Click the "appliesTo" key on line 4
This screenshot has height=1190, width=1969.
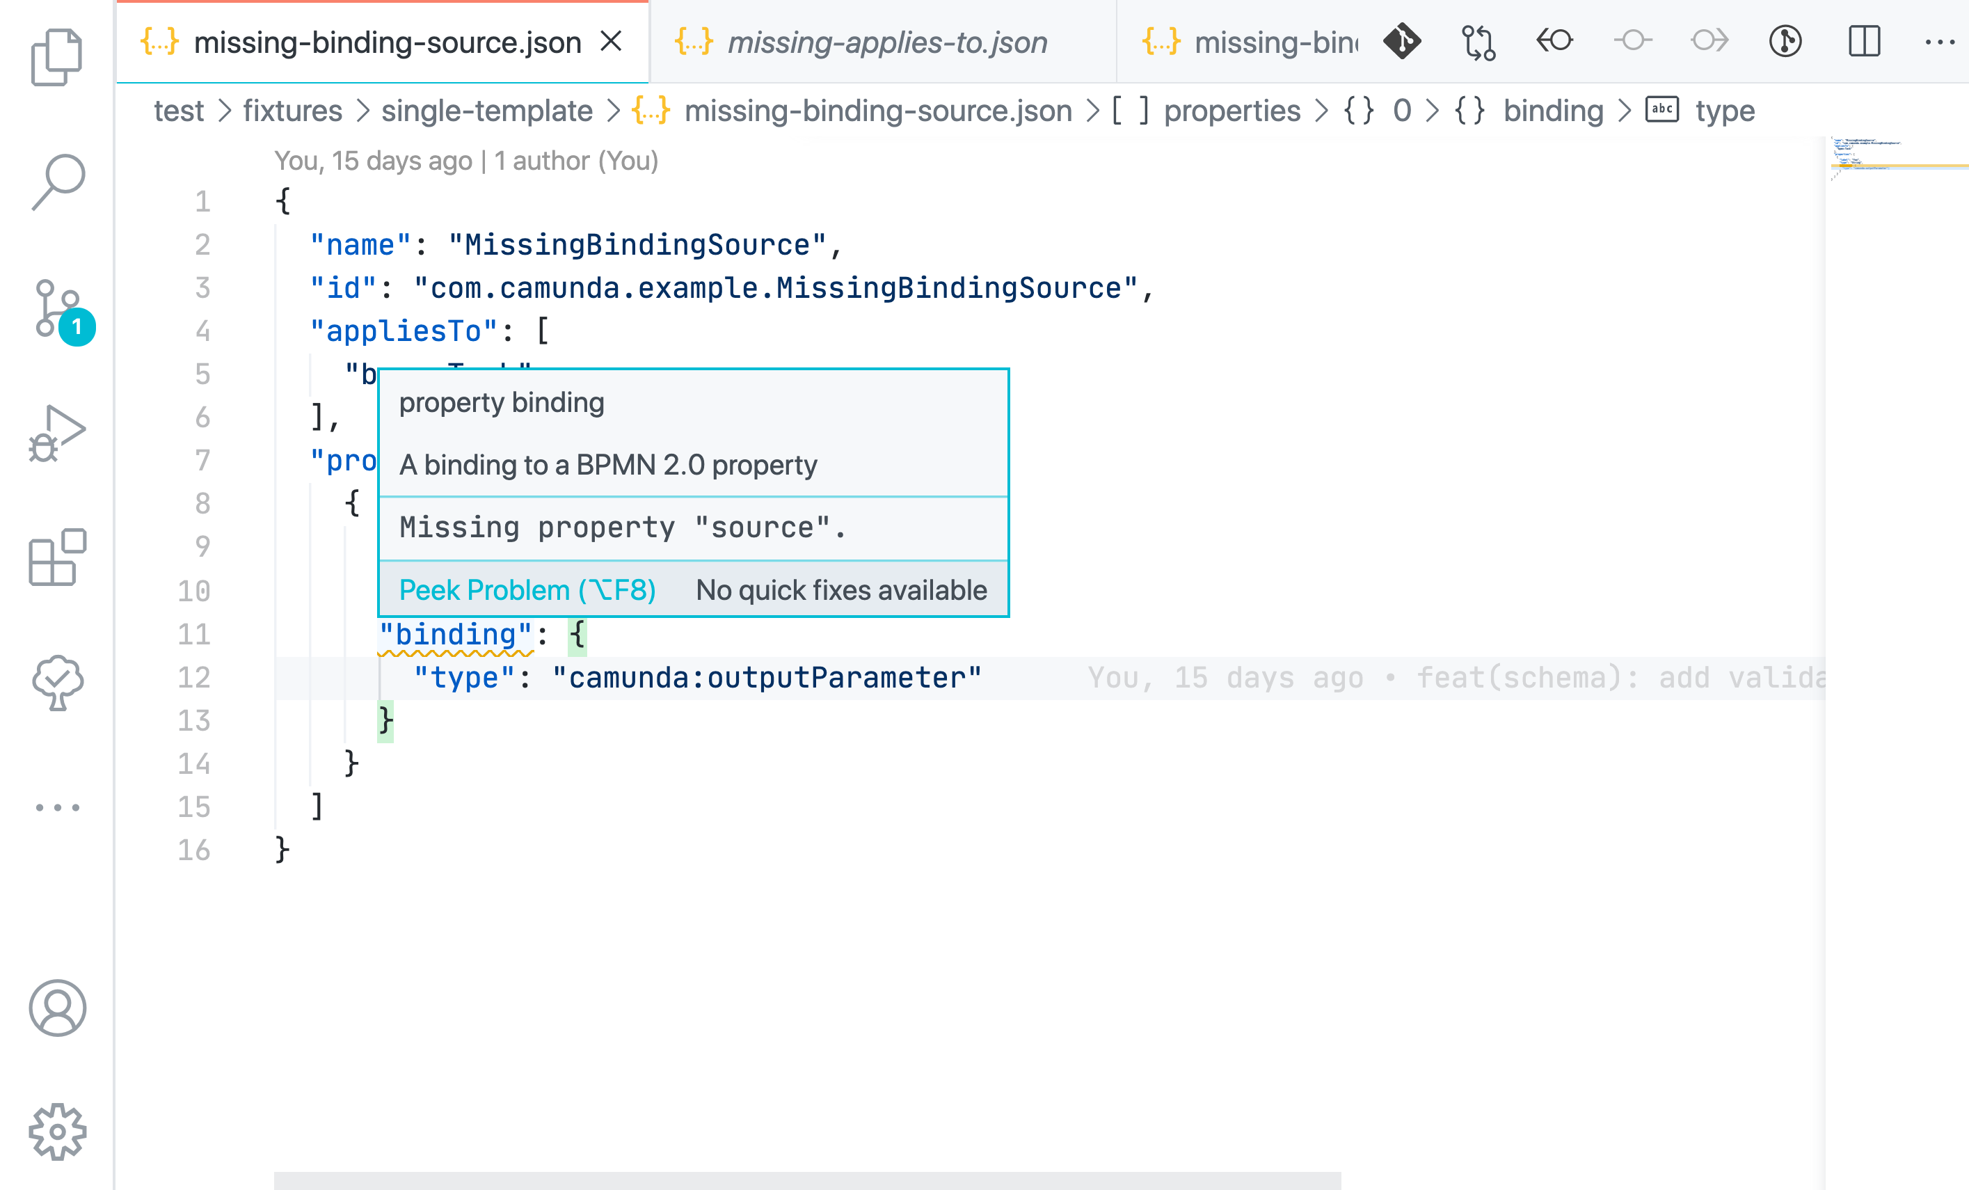[x=404, y=331]
